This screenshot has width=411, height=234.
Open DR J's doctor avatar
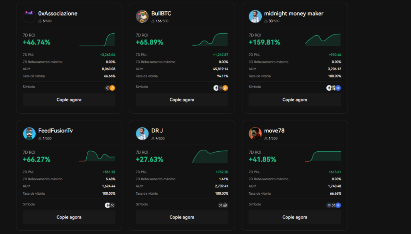coord(142,134)
